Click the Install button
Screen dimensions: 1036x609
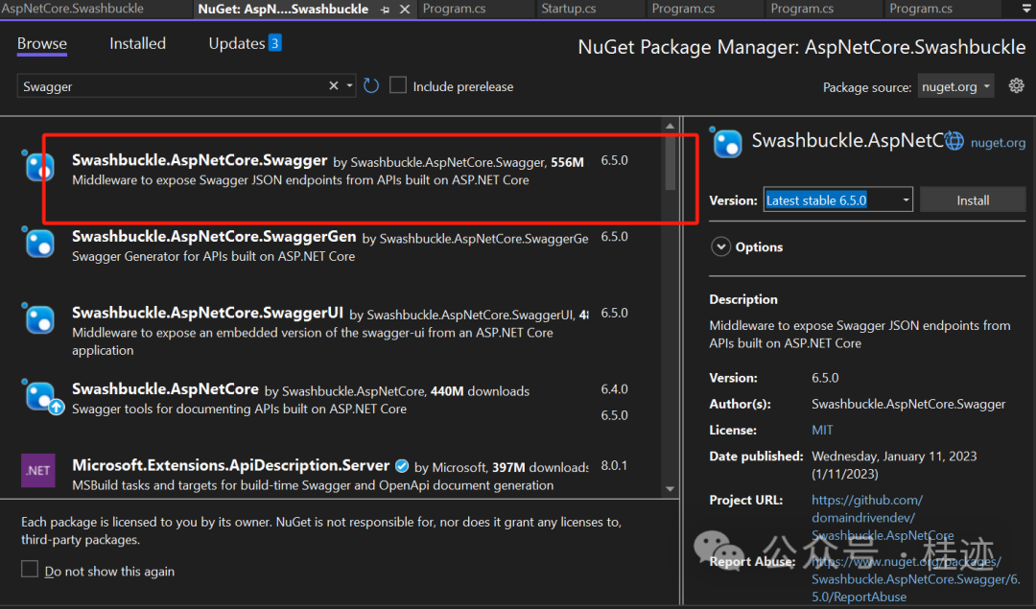tap(973, 200)
